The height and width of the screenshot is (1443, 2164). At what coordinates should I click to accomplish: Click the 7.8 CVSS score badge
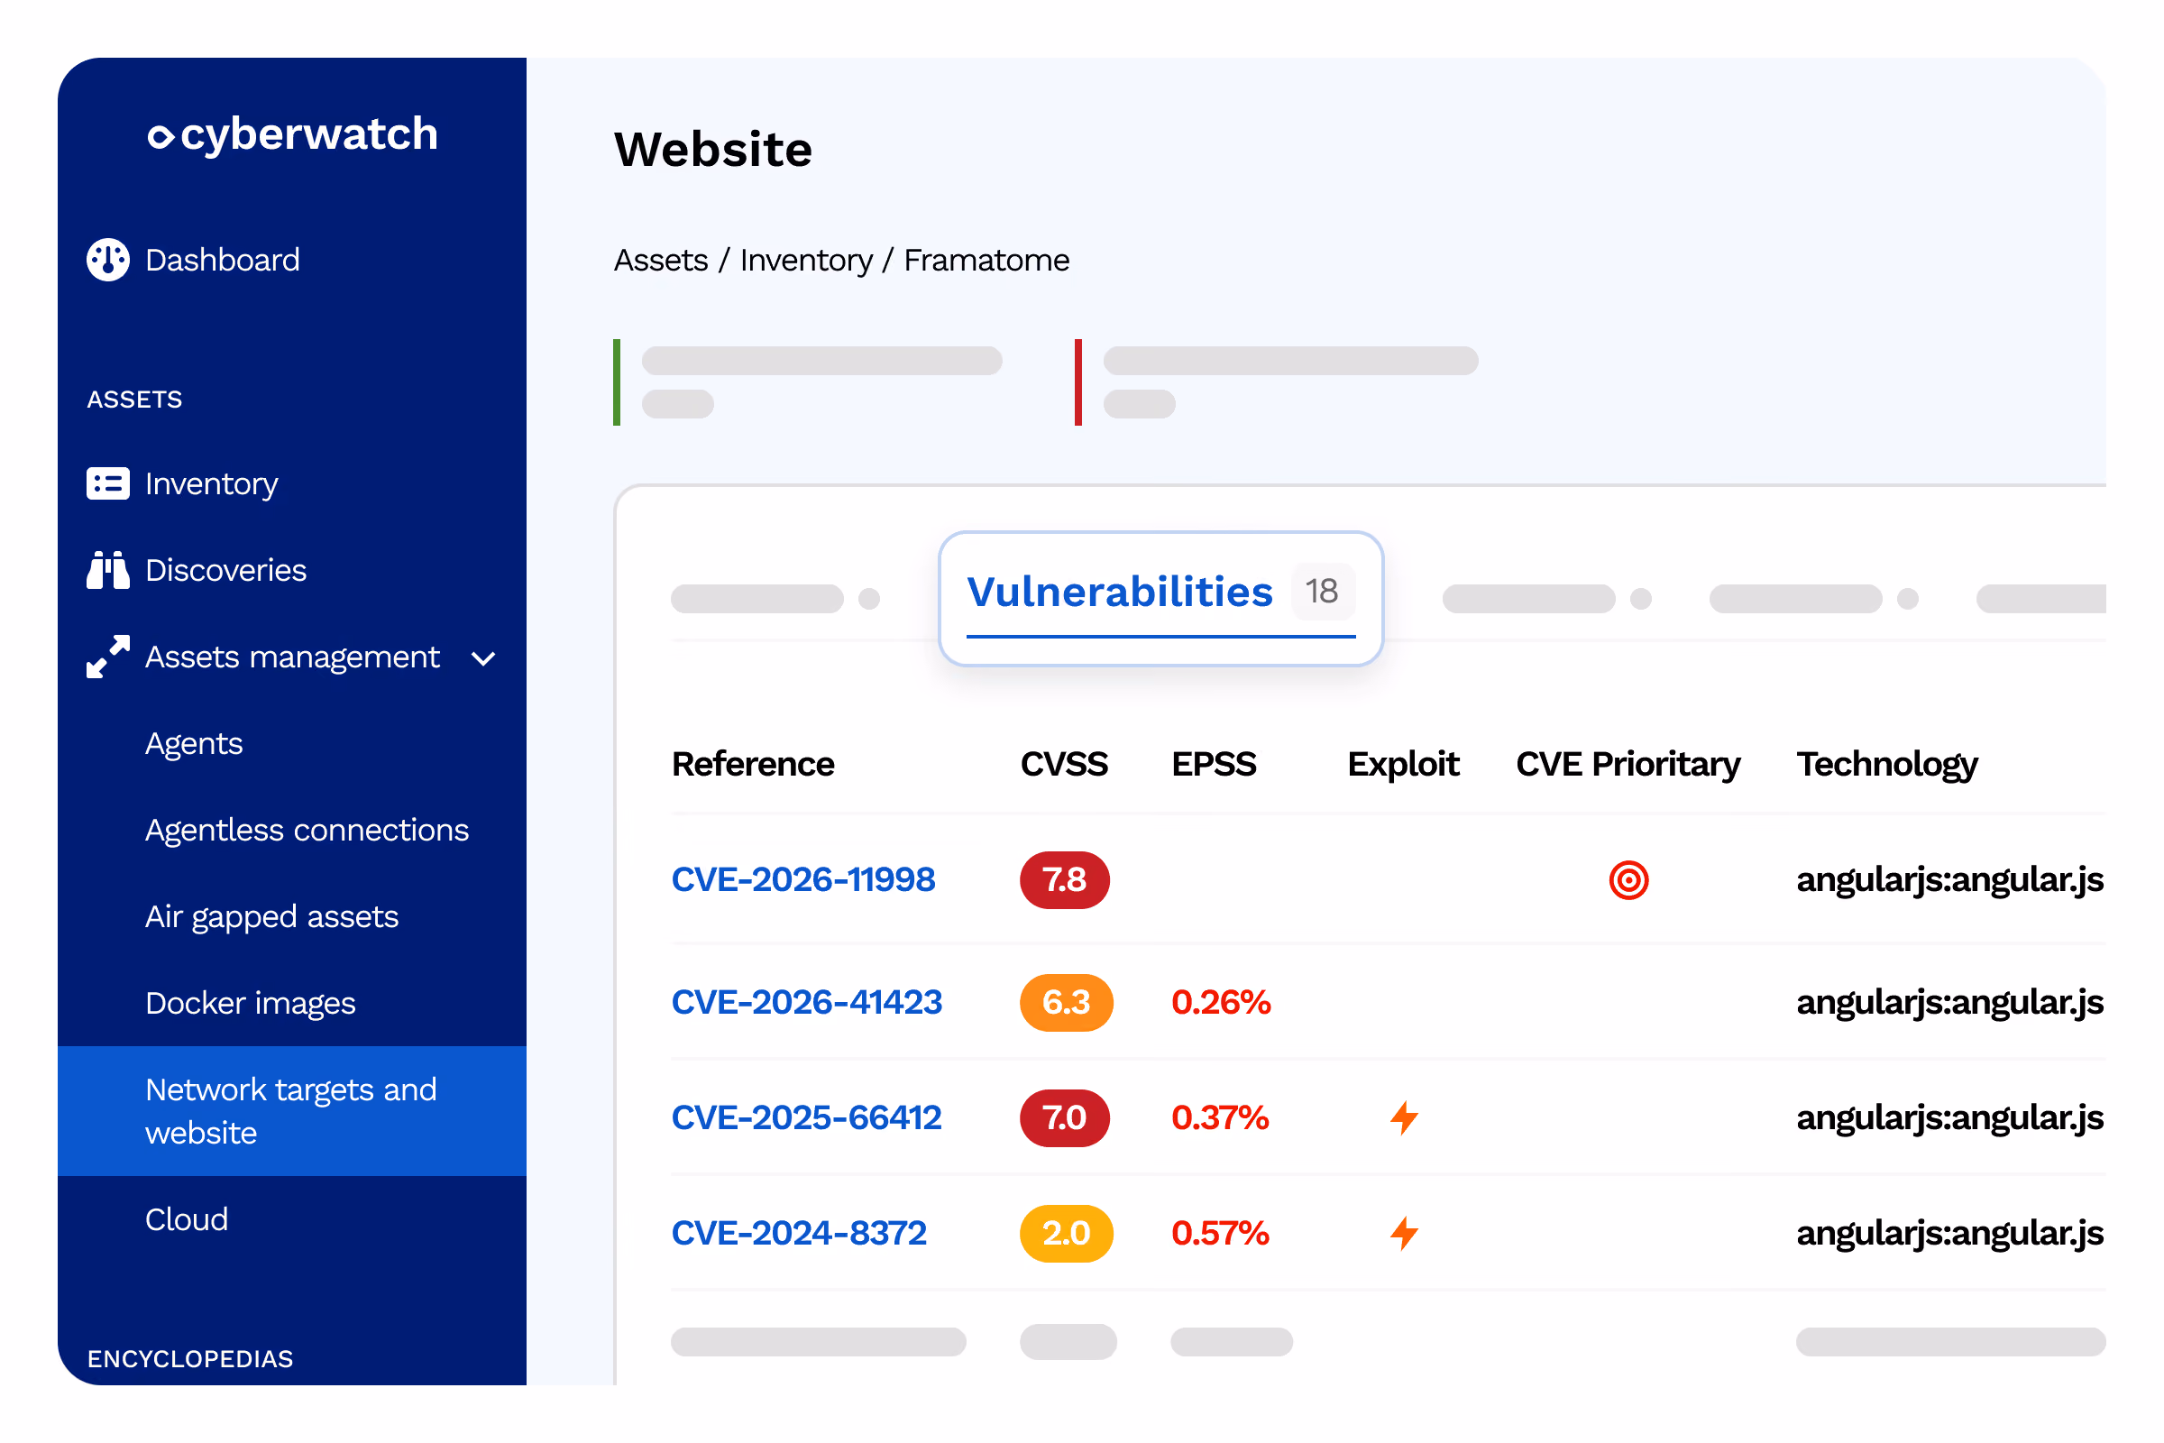[1065, 880]
